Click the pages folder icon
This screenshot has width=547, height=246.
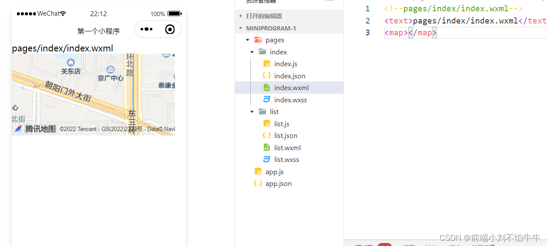click(x=258, y=40)
